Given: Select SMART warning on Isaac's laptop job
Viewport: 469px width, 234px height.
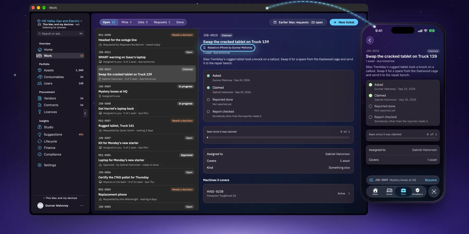Looking at the screenshot, I should click(146, 57).
